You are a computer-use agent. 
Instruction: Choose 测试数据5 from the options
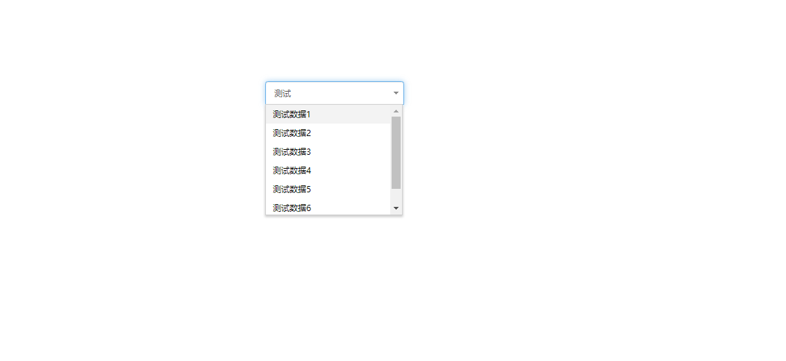click(x=328, y=189)
